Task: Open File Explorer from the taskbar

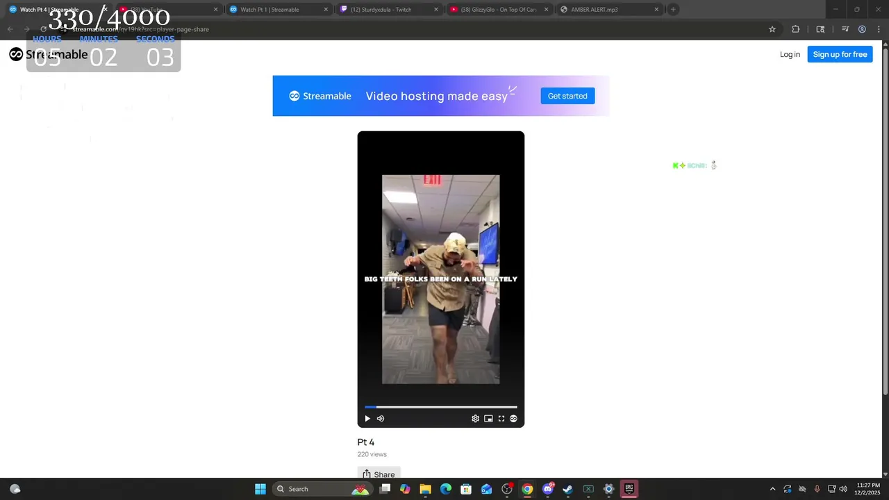Action: pos(425,489)
